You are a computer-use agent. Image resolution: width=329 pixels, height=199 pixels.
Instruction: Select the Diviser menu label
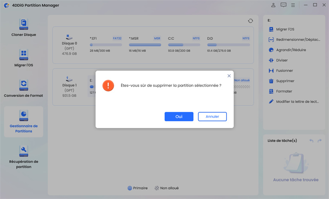[x=282, y=60]
